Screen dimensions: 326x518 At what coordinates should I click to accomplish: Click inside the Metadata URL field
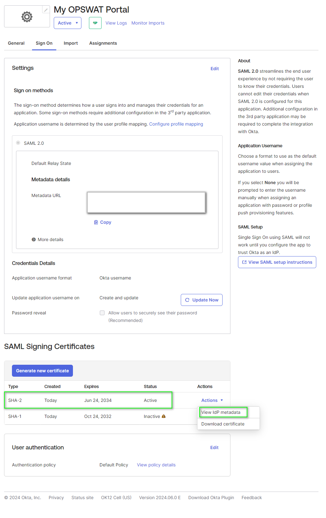[x=146, y=203]
